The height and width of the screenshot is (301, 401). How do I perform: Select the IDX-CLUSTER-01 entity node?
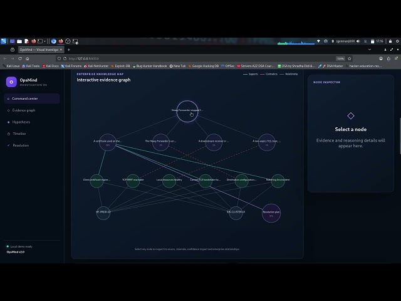point(236,213)
